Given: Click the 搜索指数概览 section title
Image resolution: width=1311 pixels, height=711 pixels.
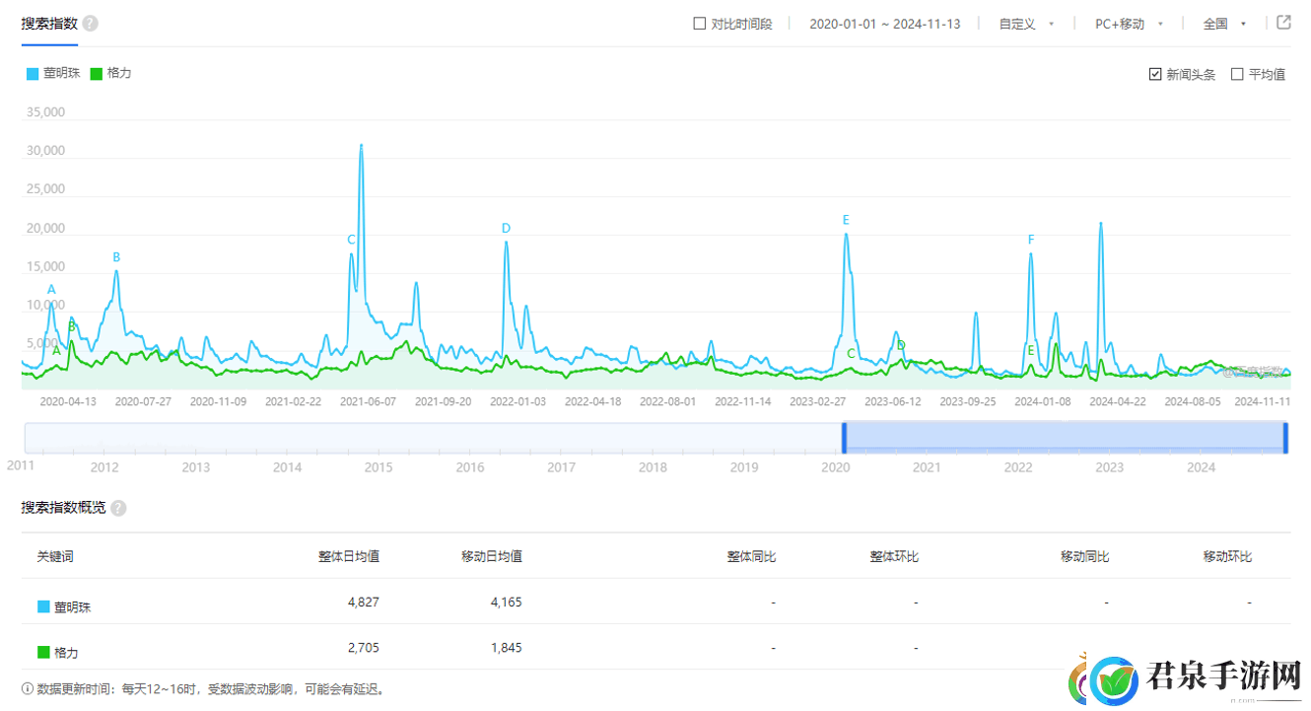Looking at the screenshot, I should [x=63, y=508].
